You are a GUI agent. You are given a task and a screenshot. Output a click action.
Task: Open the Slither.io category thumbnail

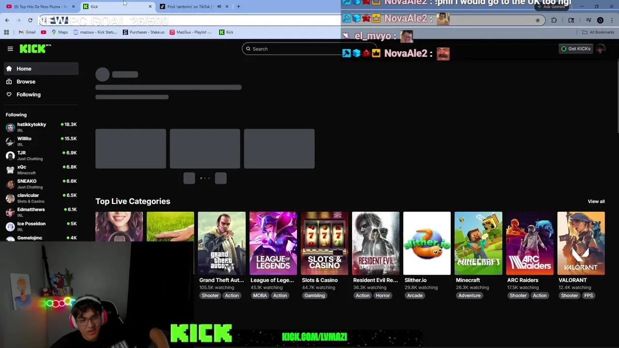427,243
